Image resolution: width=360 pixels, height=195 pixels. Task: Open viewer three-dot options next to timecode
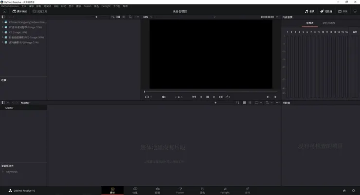[278, 17]
